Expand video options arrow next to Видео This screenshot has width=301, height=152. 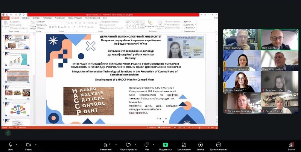coord(36,144)
